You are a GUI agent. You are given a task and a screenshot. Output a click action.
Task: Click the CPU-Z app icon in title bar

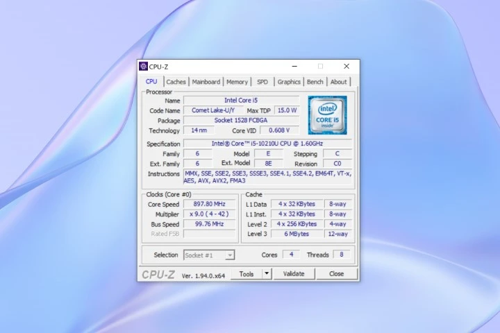[x=144, y=67]
